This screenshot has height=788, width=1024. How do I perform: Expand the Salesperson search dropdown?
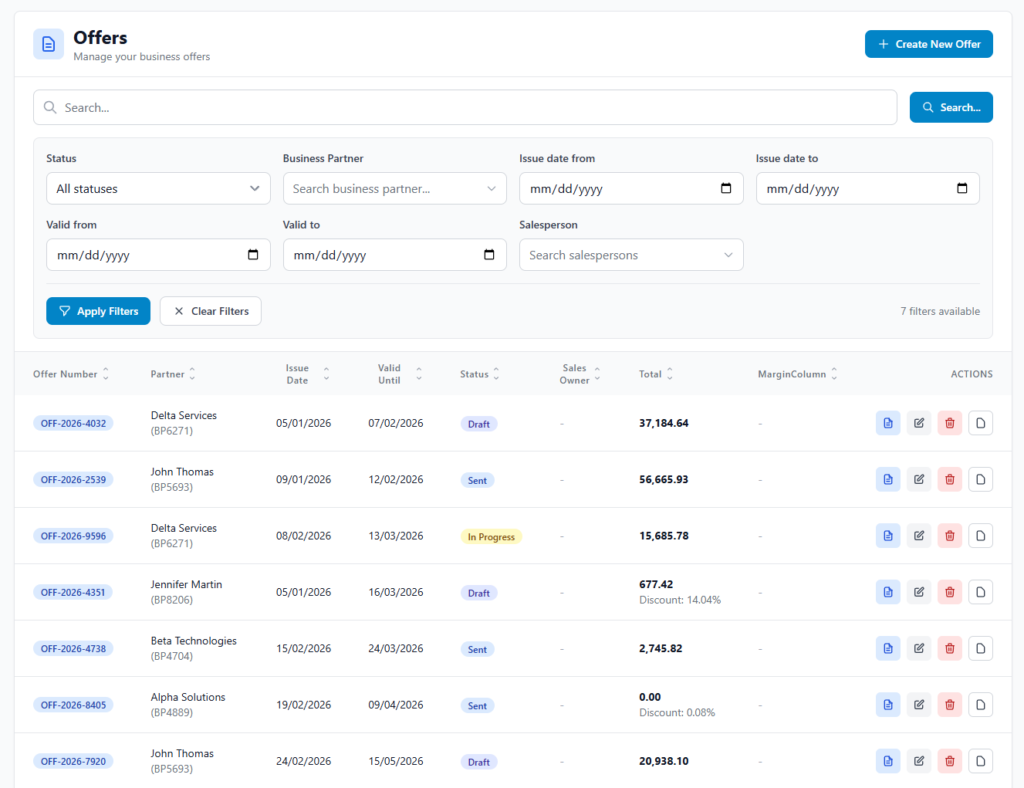click(x=631, y=255)
